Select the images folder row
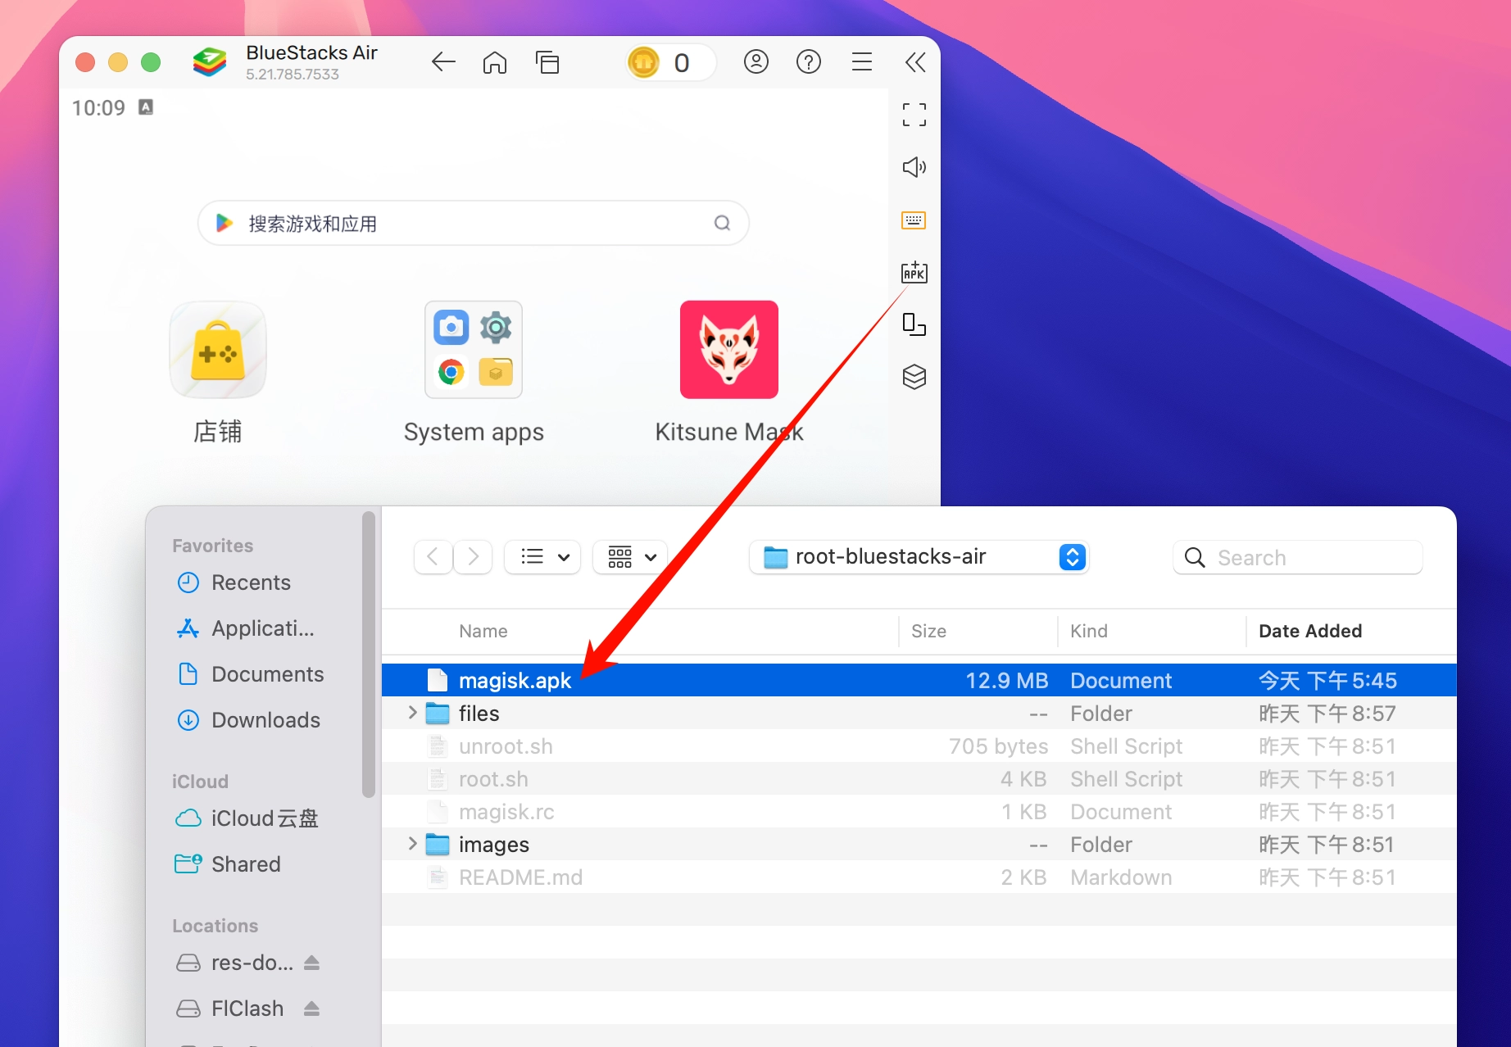Screen dimensions: 1511x1047 919,844
